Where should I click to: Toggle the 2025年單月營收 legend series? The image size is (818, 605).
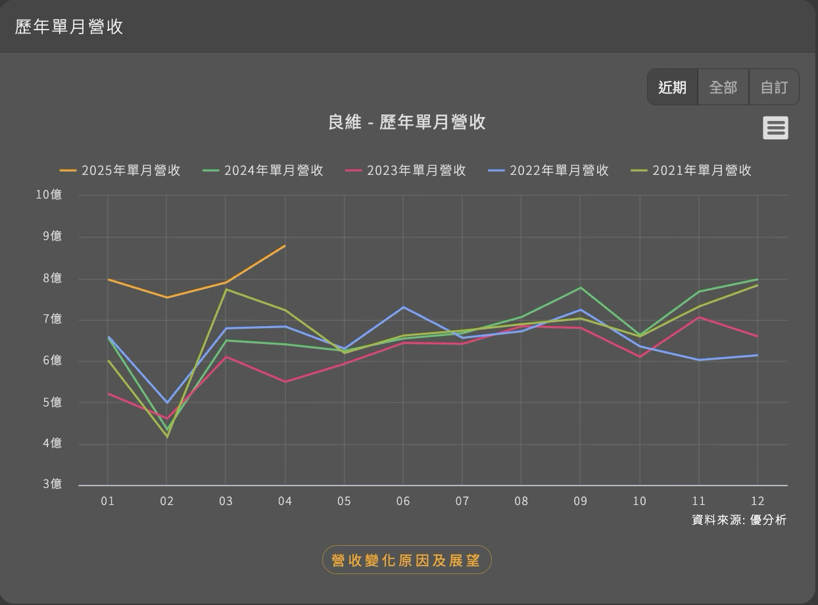[x=120, y=170]
